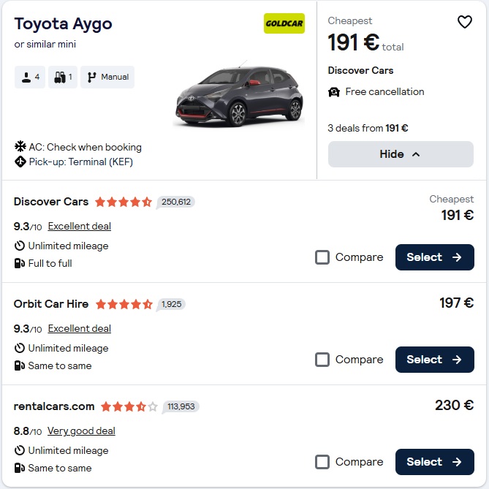489x489 pixels.
Task: Click the Goldcar supplier logo
Action: [x=284, y=23]
